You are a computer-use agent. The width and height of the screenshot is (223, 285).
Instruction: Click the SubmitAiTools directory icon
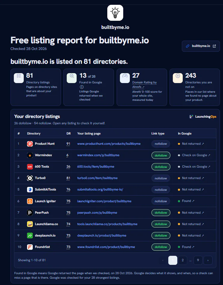[30, 190]
